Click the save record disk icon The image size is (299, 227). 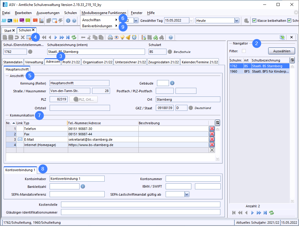pos(11,37)
